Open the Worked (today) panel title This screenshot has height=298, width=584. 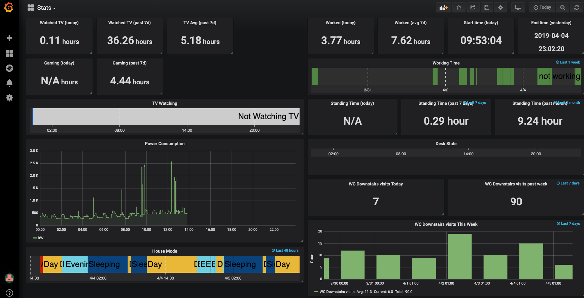tap(341, 23)
